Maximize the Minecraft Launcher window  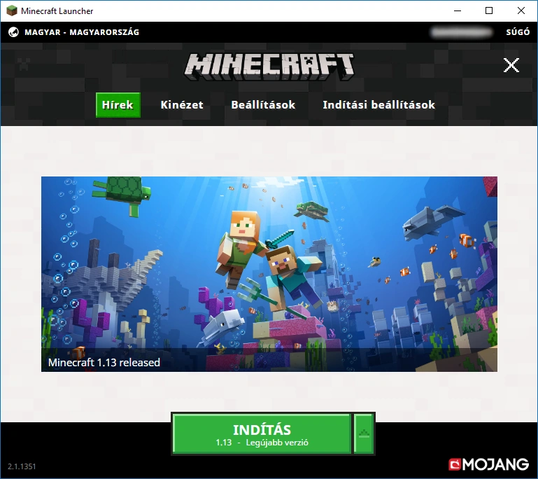489,11
